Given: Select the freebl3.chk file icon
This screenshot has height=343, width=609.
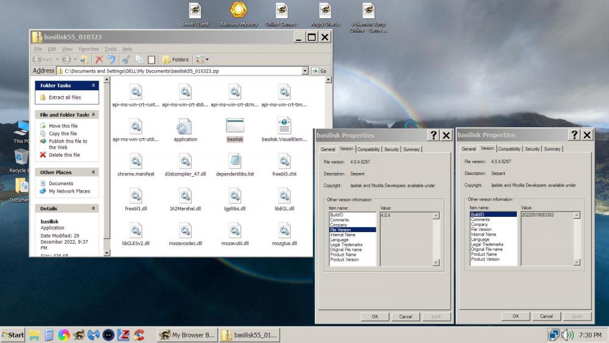Looking at the screenshot, I should click(284, 161).
